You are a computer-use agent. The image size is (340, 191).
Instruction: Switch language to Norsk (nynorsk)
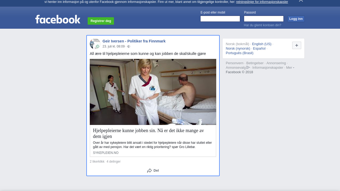[x=238, y=49]
